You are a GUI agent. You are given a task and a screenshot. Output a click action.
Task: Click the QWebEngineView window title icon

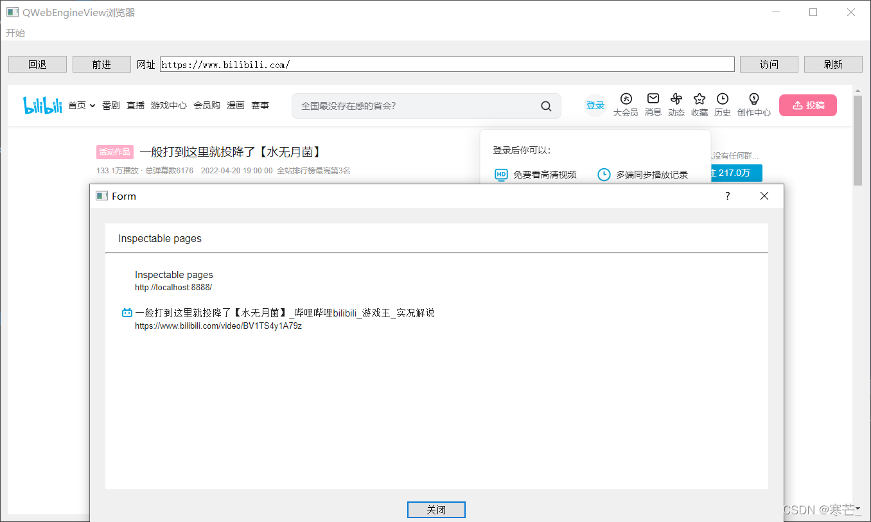[12, 12]
